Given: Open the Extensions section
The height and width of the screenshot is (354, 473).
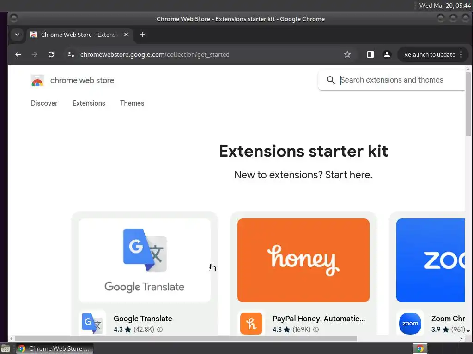Looking at the screenshot, I should 89,103.
